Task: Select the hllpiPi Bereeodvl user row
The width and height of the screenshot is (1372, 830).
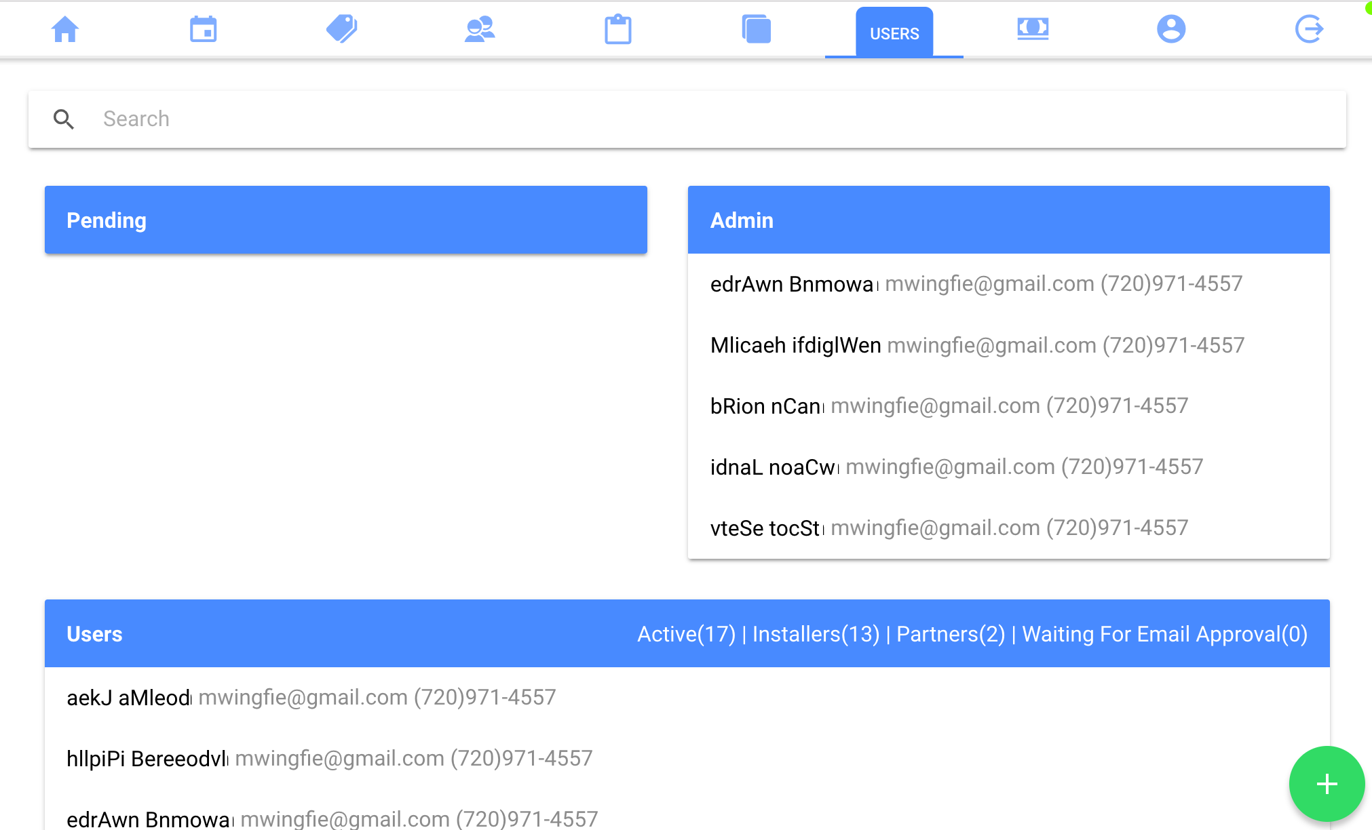Action: pyautogui.click(x=146, y=758)
